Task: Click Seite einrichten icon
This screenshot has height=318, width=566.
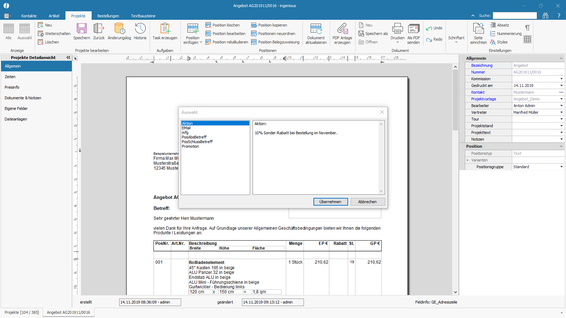Action: [478, 29]
